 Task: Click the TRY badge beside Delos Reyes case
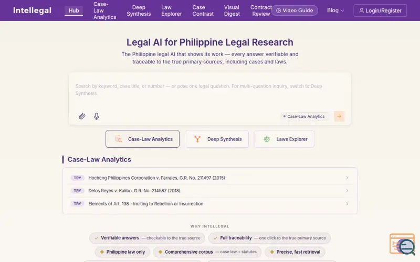click(x=77, y=191)
